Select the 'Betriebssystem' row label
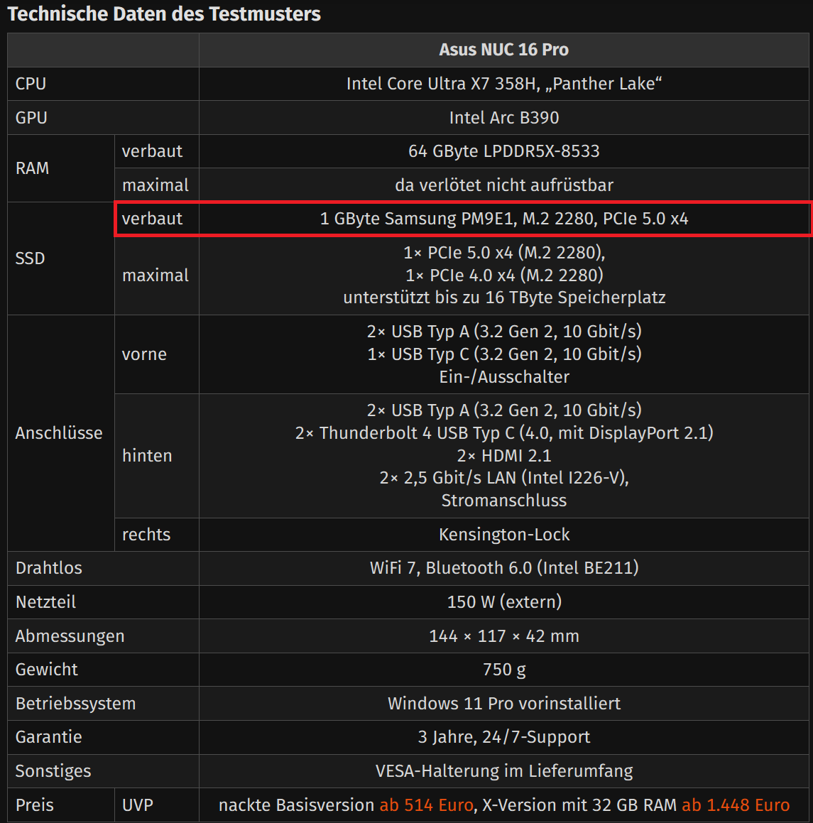Viewport: 813px width, 823px height. coord(75,704)
